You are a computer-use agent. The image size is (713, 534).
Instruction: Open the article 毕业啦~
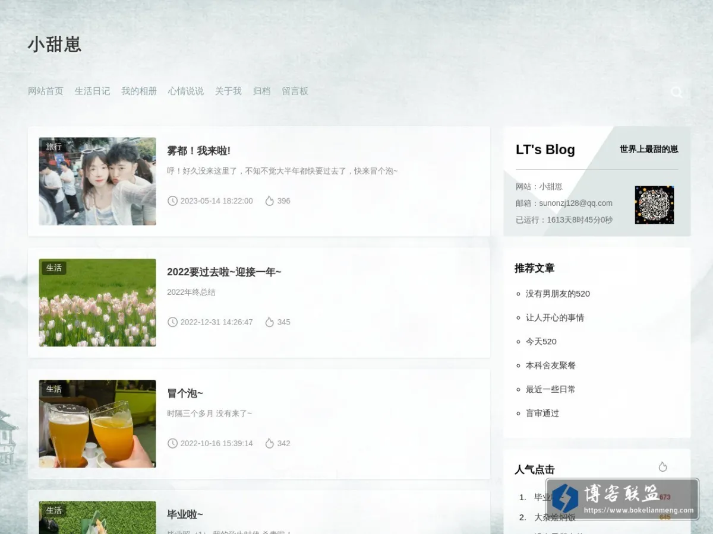[185, 514]
